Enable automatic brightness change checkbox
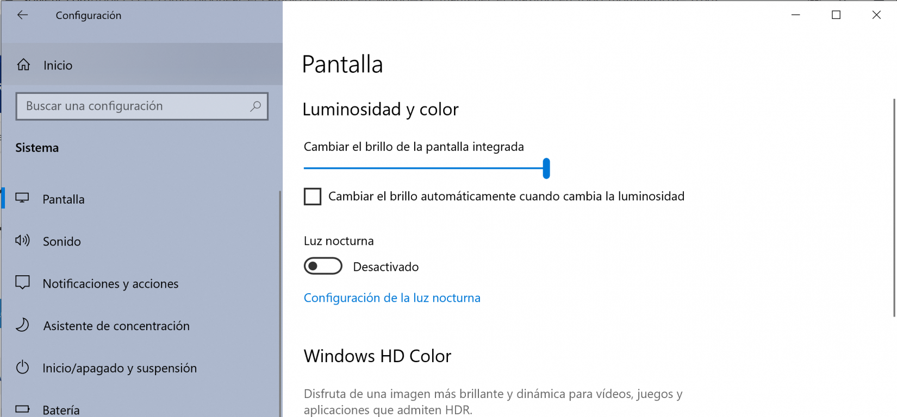 coord(313,197)
